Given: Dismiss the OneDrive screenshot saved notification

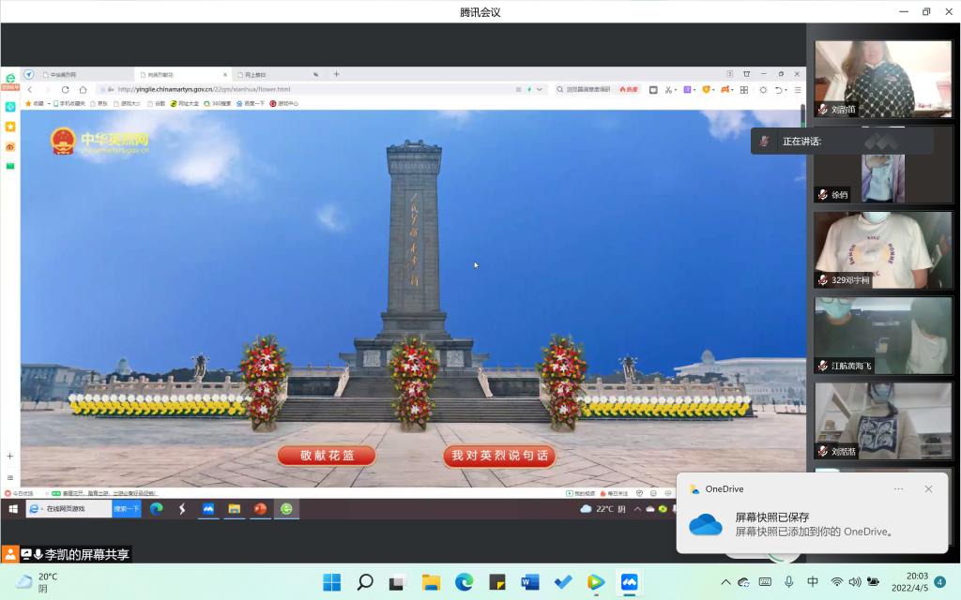Looking at the screenshot, I should pos(928,489).
